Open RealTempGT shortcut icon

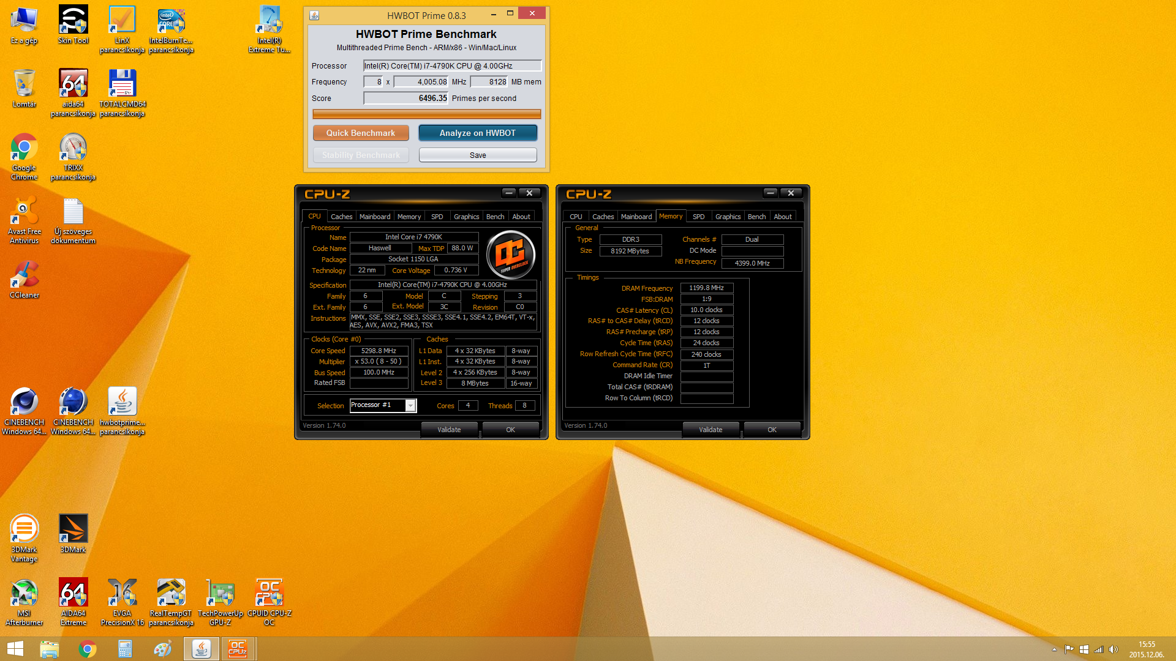pos(171,602)
